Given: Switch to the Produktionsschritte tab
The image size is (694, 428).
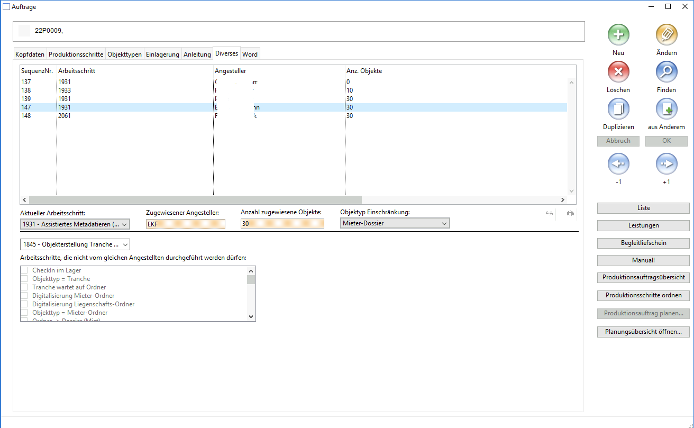Looking at the screenshot, I should coord(76,54).
